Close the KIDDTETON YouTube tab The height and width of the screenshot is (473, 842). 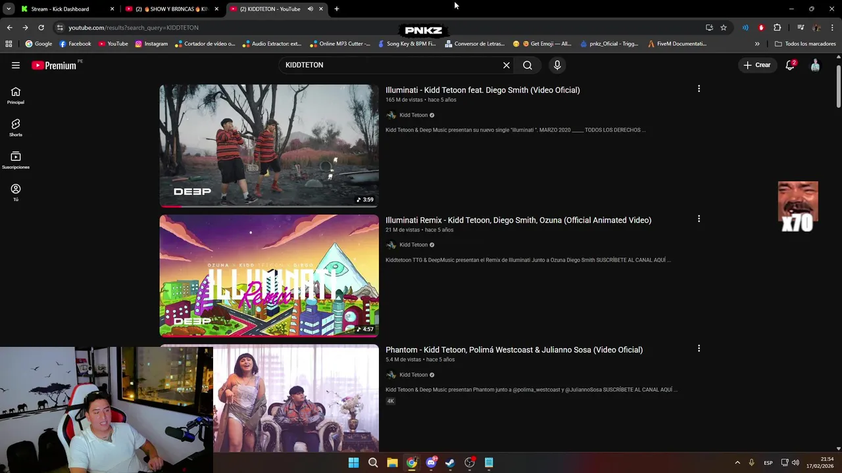(x=321, y=9)
